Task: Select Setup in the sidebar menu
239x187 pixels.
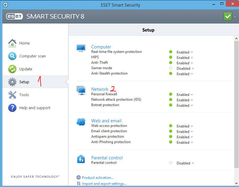Action: [x=24, y=82]
